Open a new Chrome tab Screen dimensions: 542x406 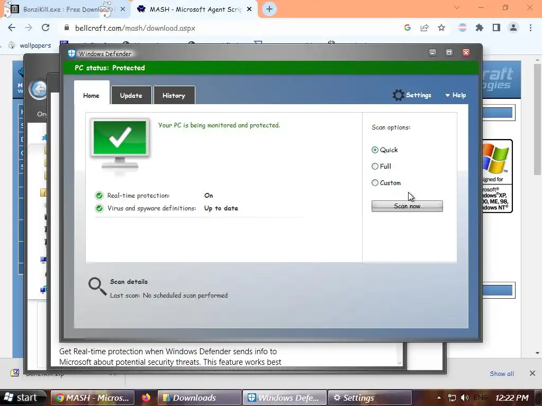(x=269, y=10)
